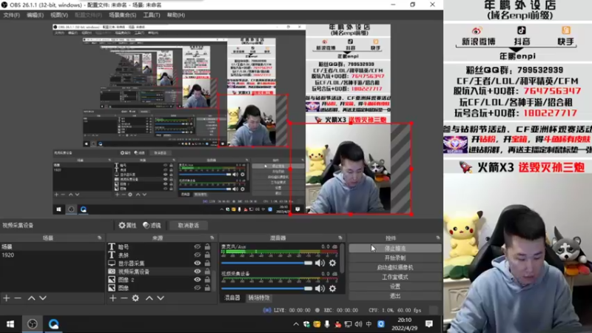The height and width of the screenshot is (333, 592).
Task: Lock the 视频采集设备 source
Action: [x=207, y=272]
